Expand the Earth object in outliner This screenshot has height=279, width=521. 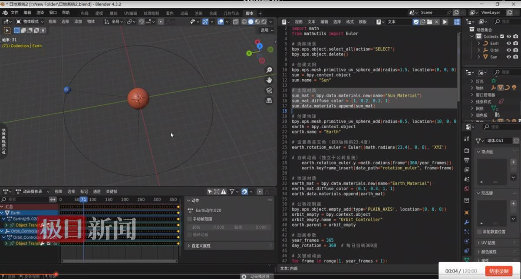479,43
